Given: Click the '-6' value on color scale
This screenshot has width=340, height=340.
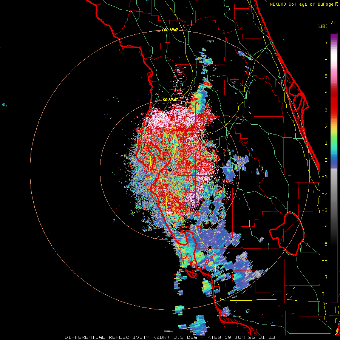Looking at the screenshot, I should click(325, 261).
